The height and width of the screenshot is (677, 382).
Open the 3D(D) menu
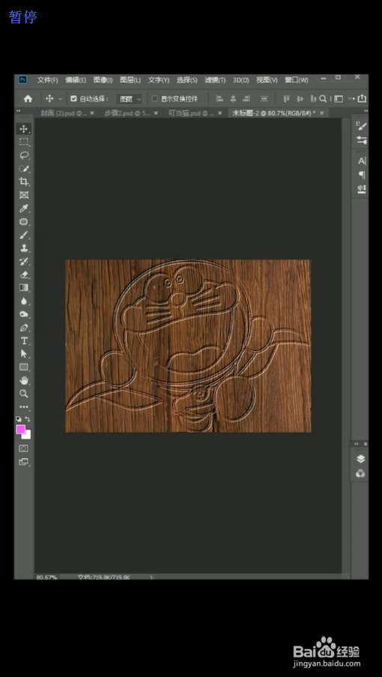240,80
